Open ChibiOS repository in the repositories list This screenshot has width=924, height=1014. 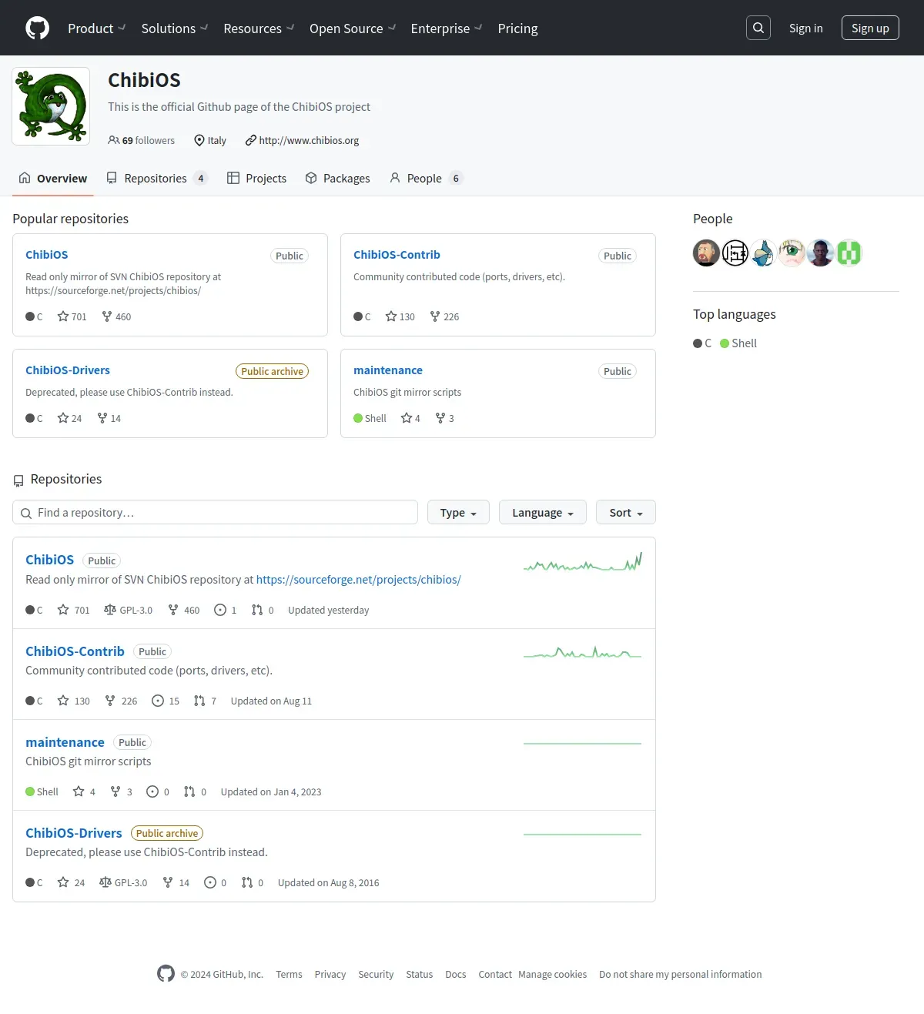49,560
